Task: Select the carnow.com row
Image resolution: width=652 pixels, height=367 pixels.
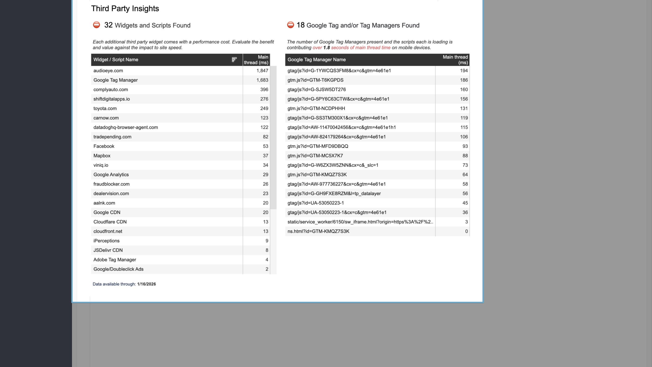Action: 181,118
